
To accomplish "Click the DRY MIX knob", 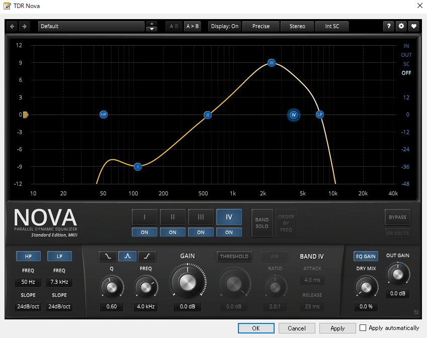I will (x=366, y=287).
